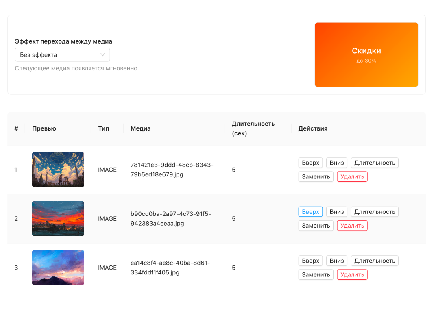436x309 pixels.
Task: Click Заменить in row 3
Action: [316, 274]
